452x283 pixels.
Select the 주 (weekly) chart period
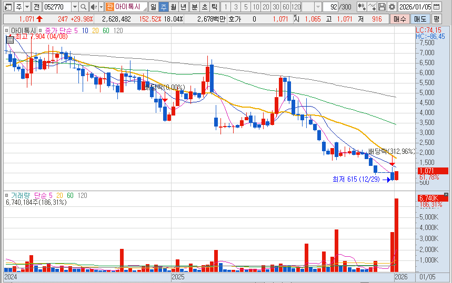(x=164, y=7)
